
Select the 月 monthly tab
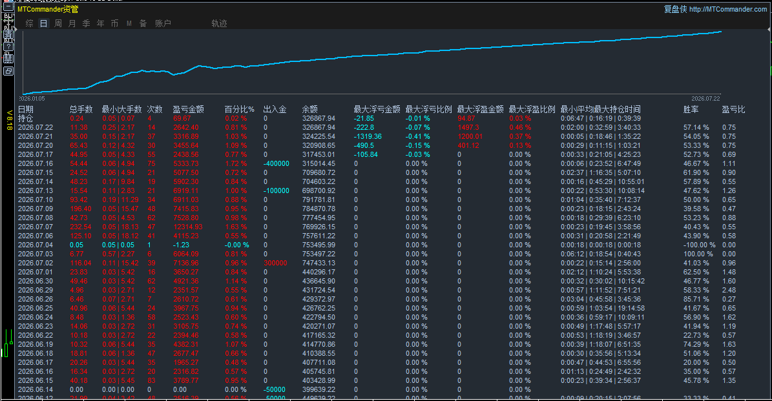pos(72,23)
